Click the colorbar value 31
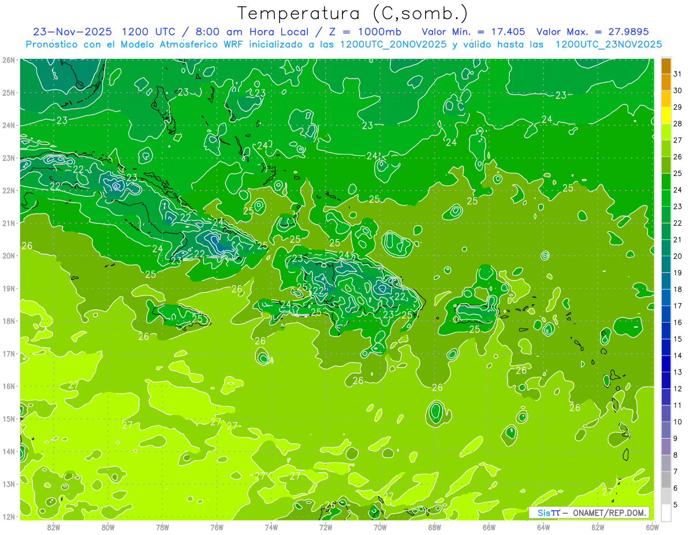This screenshot has height=535, width=693. click(x=678, y=74)
